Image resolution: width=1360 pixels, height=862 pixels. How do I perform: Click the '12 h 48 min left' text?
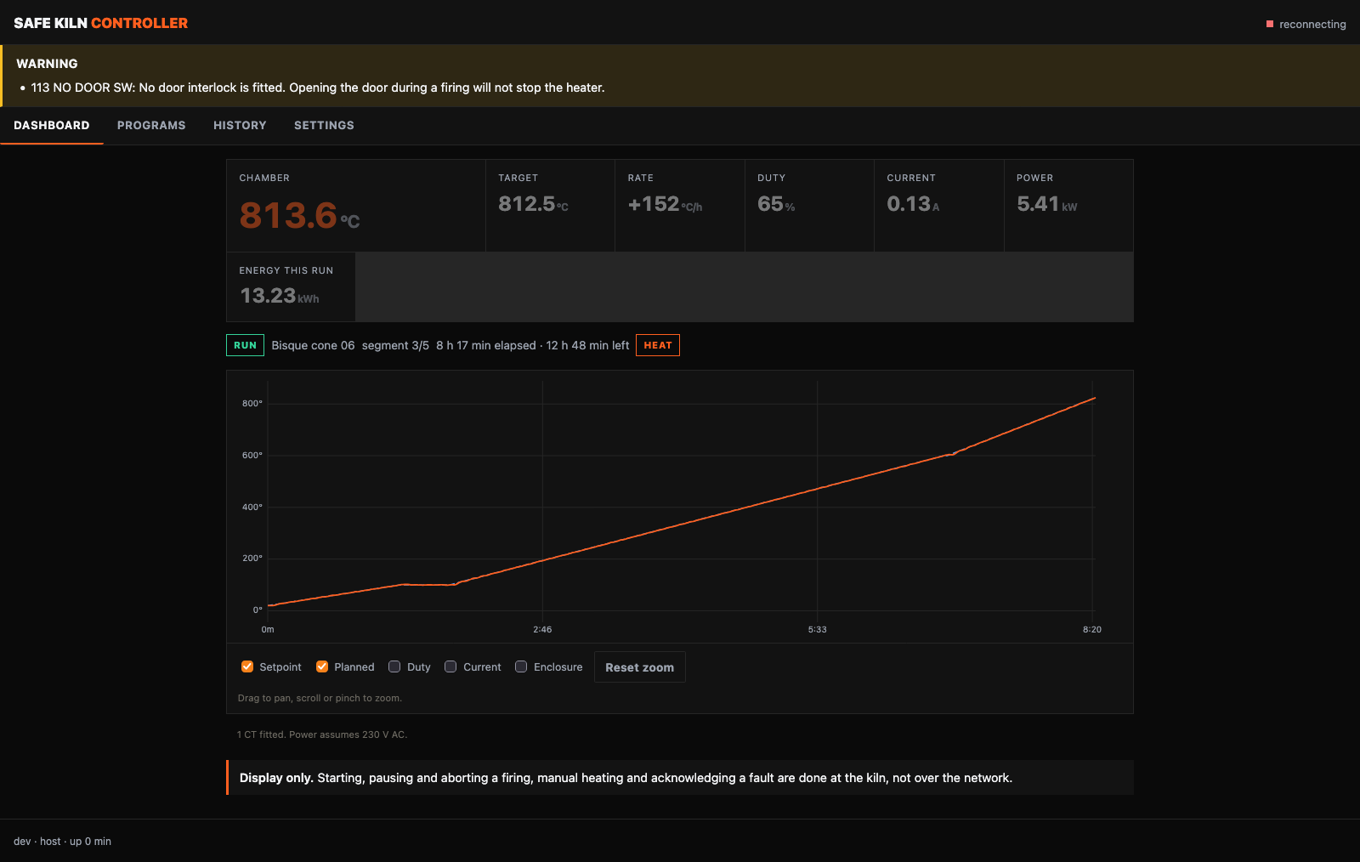(x=587, y=345)
